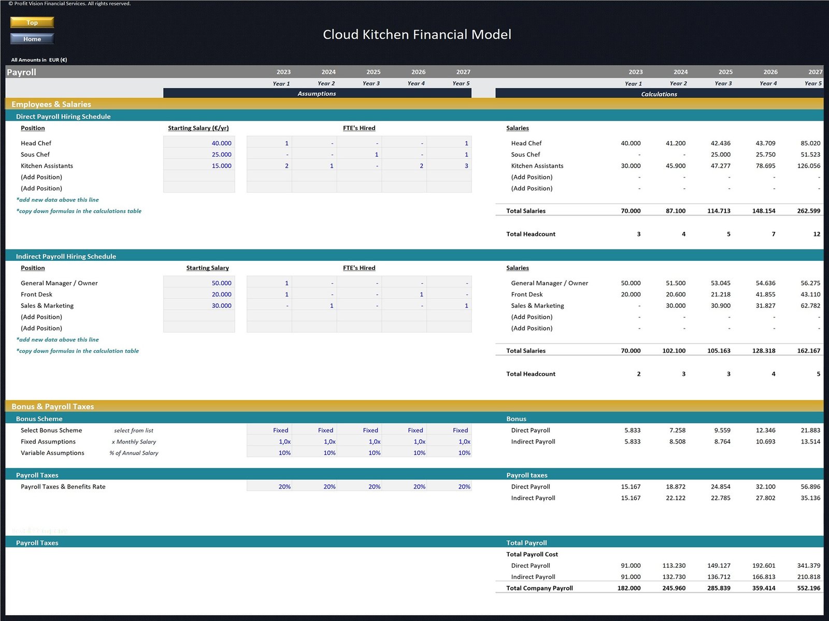
Task: Open Year 5 bonus scheme Fixed dropdown
Action: coord(449,431)
